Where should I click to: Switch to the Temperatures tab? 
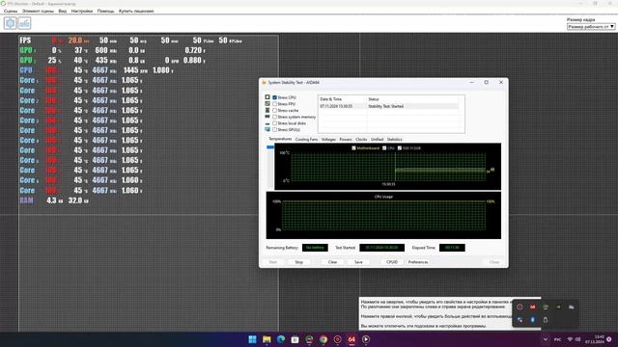(x=280, y=139)
